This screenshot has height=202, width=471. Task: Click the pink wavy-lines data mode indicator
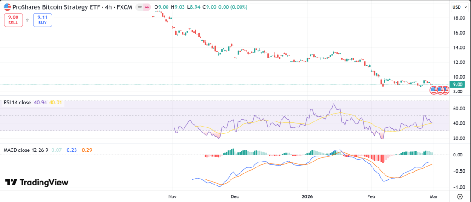pos(146,7)
